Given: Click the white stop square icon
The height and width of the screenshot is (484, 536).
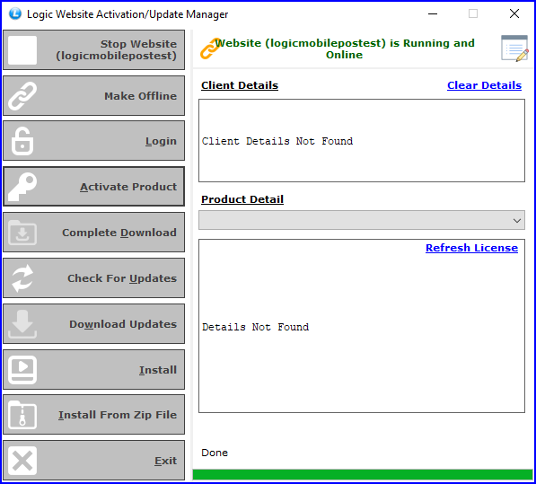Looking at the screenshot, I should [x=22, y=50].
